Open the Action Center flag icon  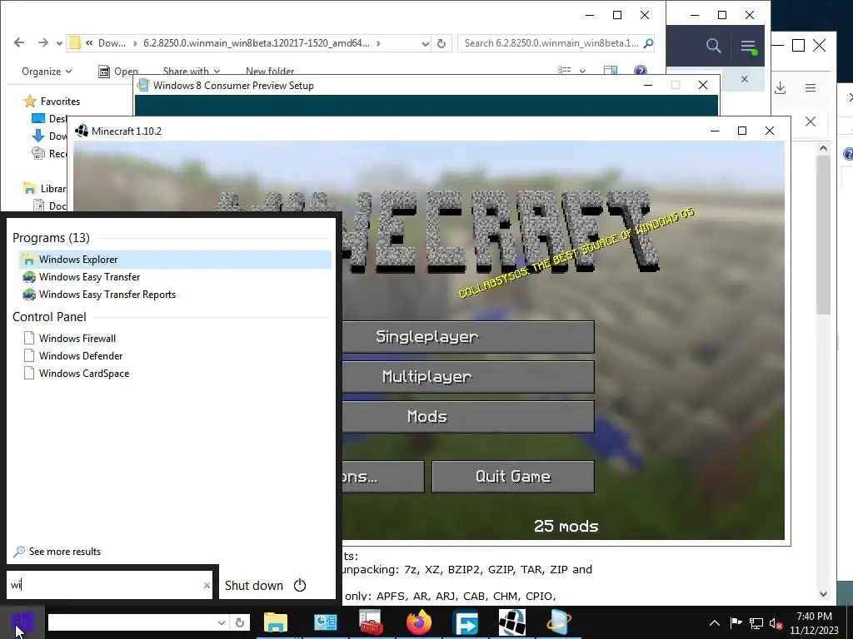pyautogui.click(x=736, y=623)
